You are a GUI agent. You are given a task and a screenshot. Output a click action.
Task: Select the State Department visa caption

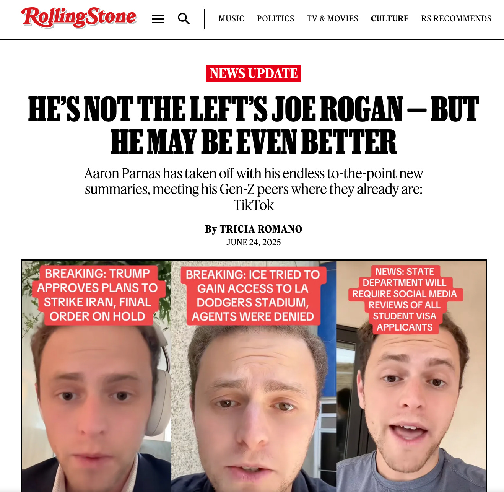coord(405,299)
